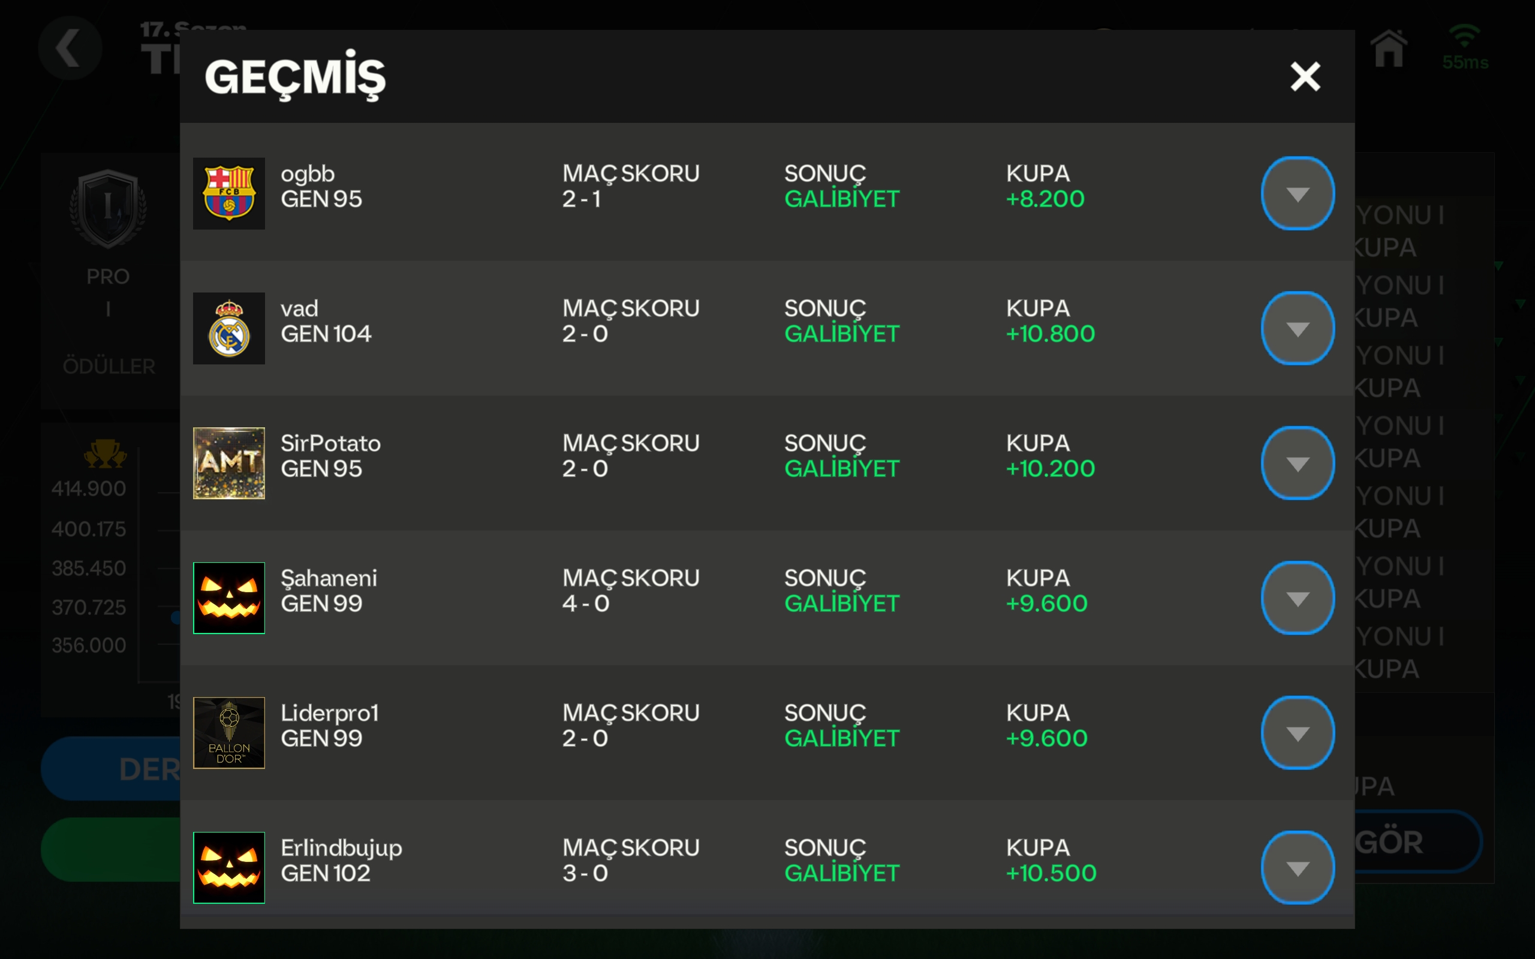Click Erlindbujup's pumpkin avatar

pos(229,868)
